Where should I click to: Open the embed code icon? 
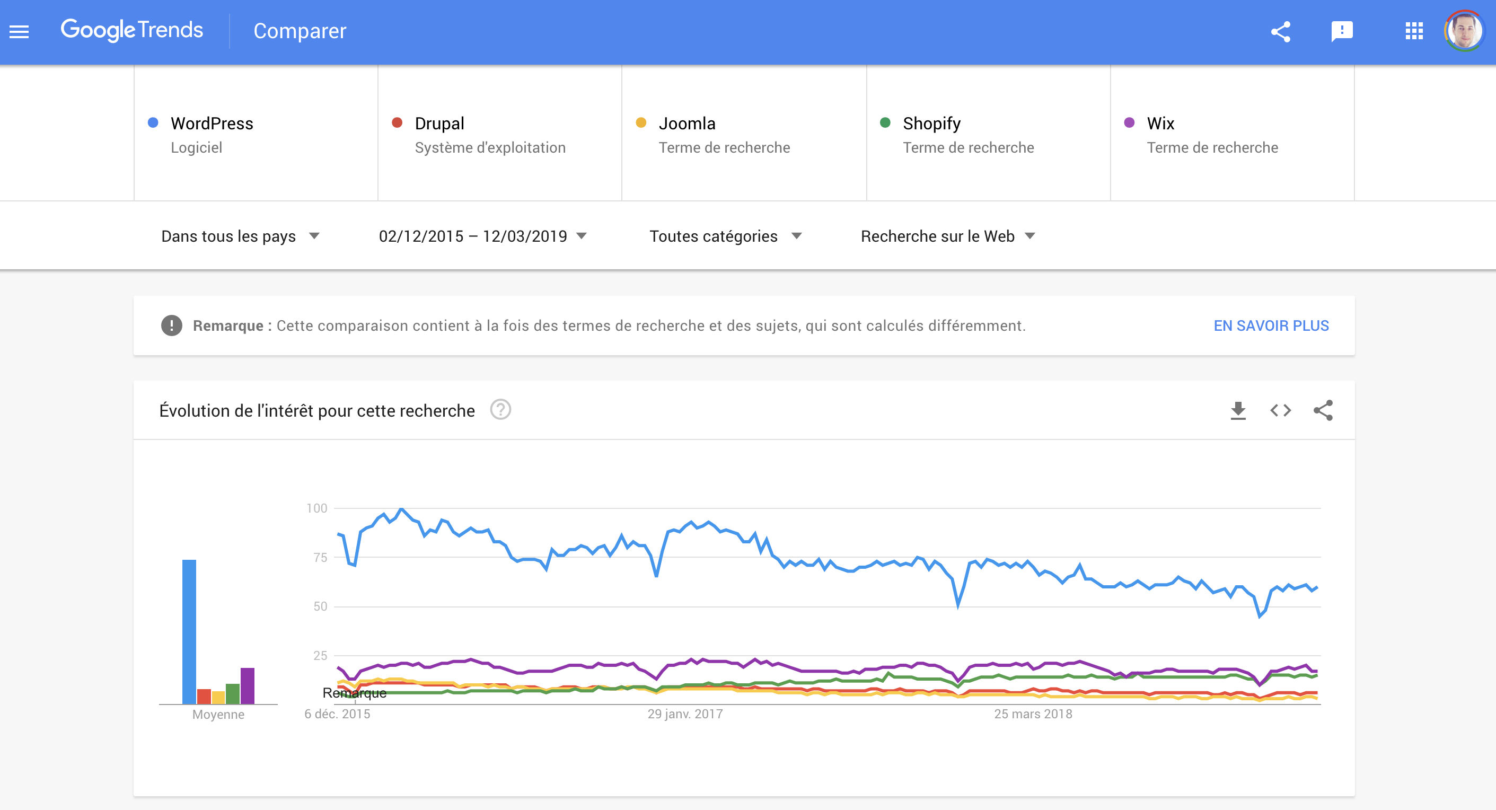point(1280,410)
